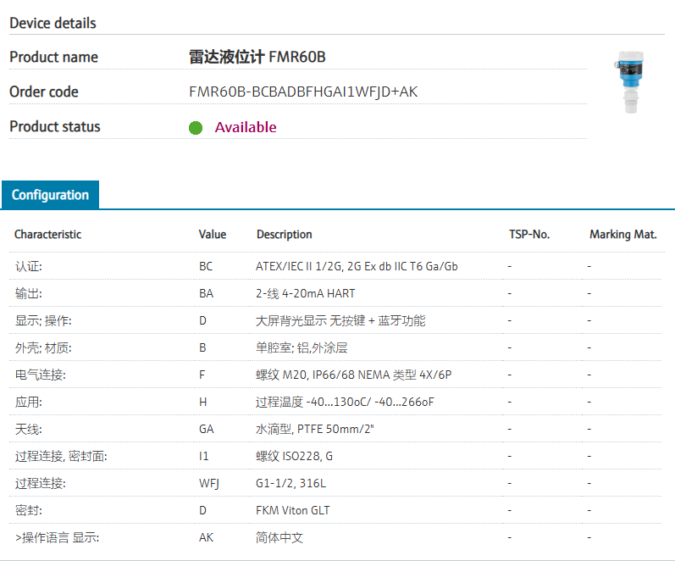Click the 螺纹 M20, IP66/68 NEMA description
Image resolution: width=675 pixels, height=561 pixels.
coord(353,375)
